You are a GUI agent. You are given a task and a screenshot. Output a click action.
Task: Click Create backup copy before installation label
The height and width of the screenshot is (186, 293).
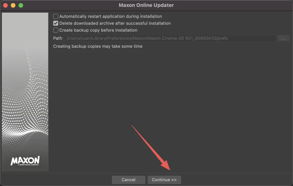pos(98,30)
